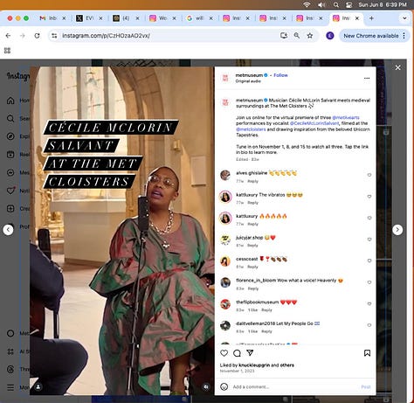
Task: Open Instagram Search sidebar icon
Action: point(10,118)
